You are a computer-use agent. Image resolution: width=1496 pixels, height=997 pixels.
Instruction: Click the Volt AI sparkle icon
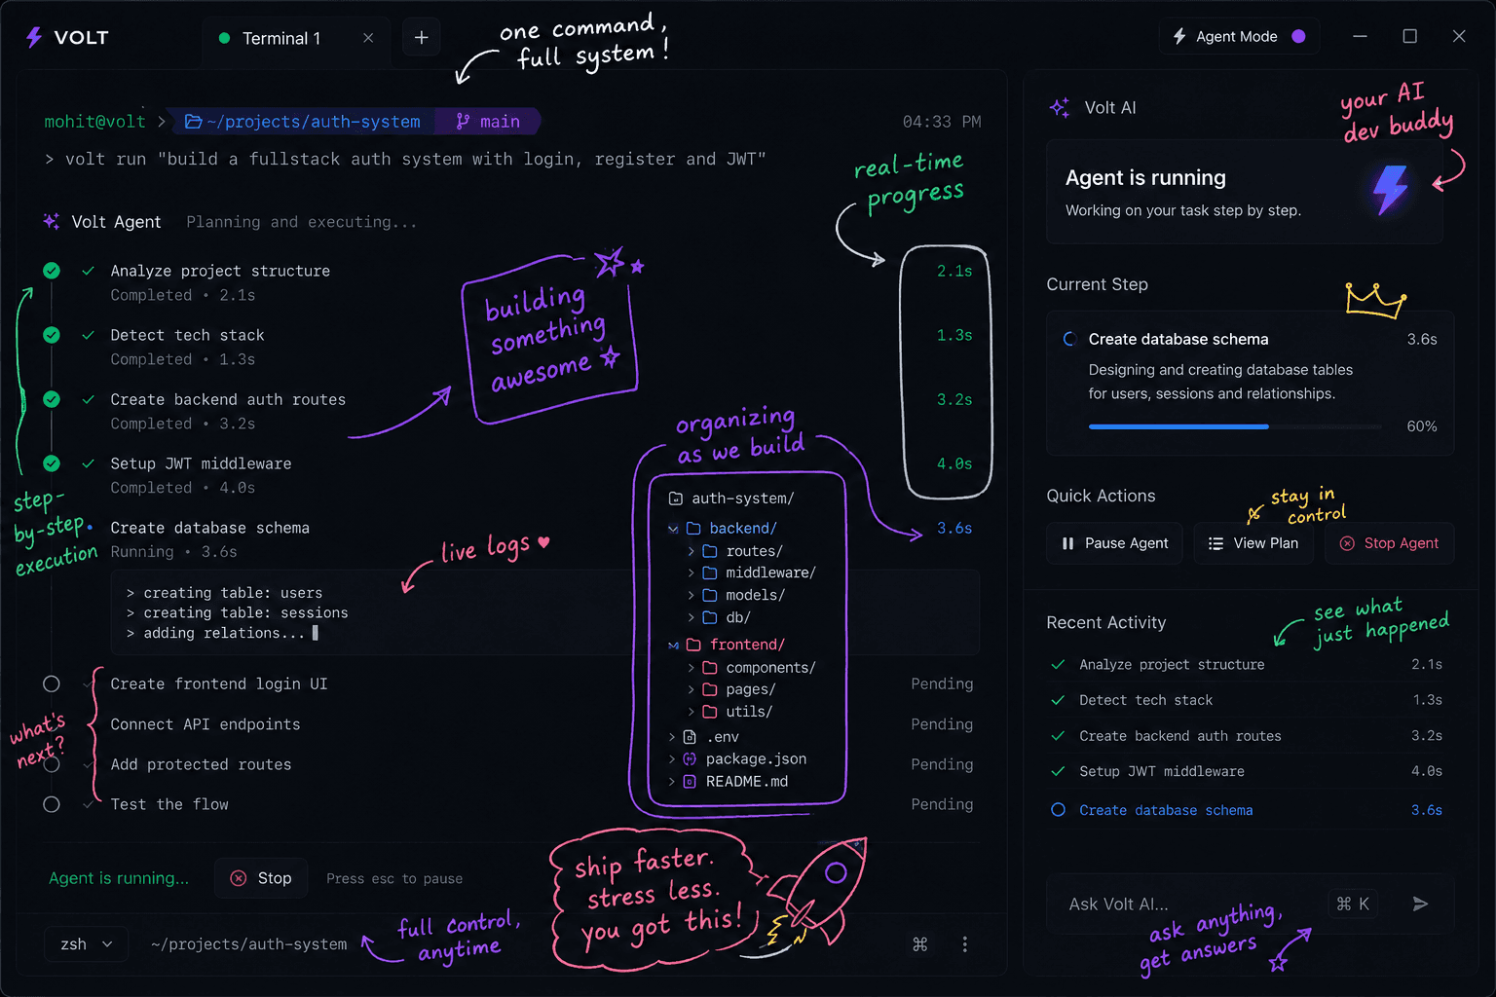[x=1060, y=108]
